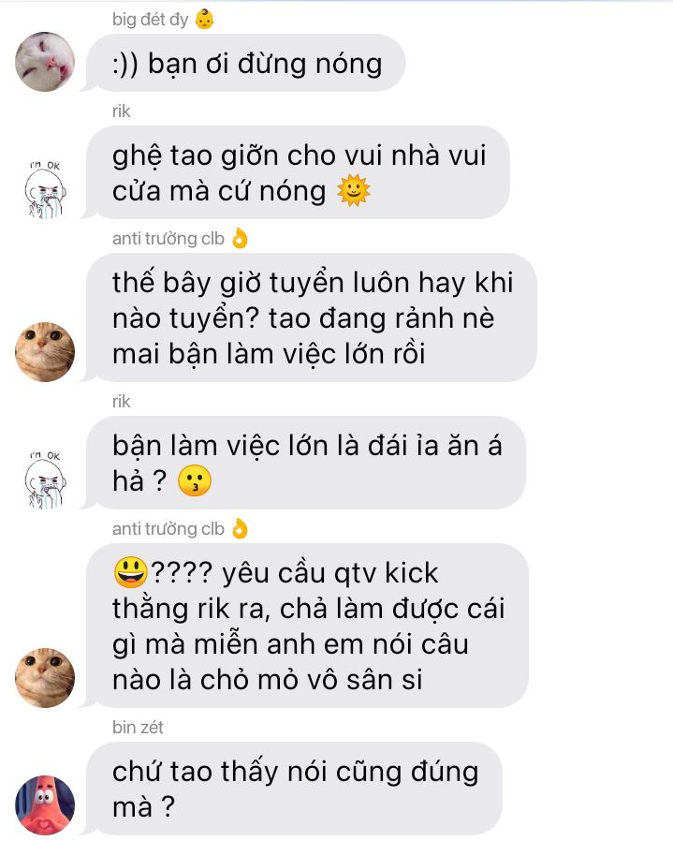Image resolution: width=673 pixels, height=841 pixels.
Task: Tap OK hand emoji above yêu cầu qtv message
Action: [240, 528]
